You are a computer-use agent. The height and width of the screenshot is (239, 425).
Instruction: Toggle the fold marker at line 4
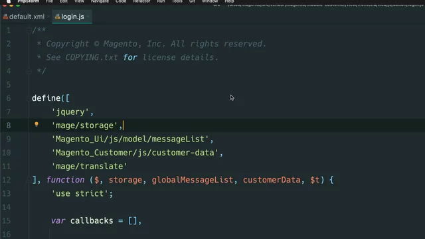[x=29, y=71]
